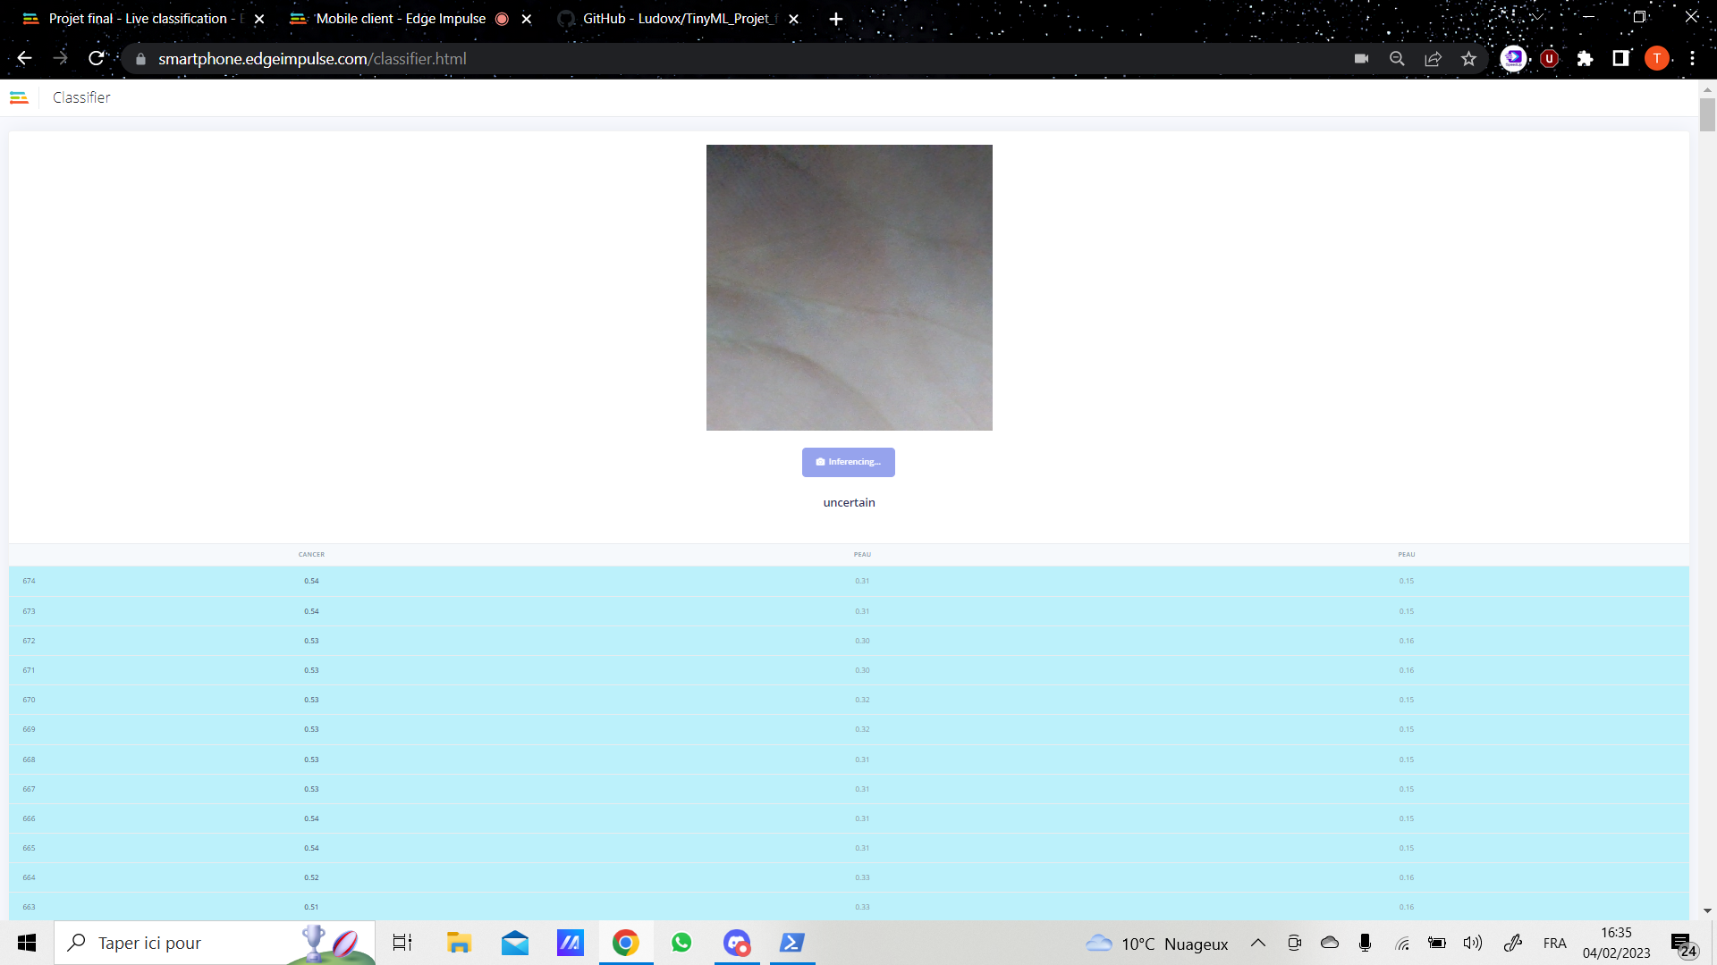Open WhatsApp from the taskbar
Screen dimensions: 1717x965
click(x=681, y=943)
